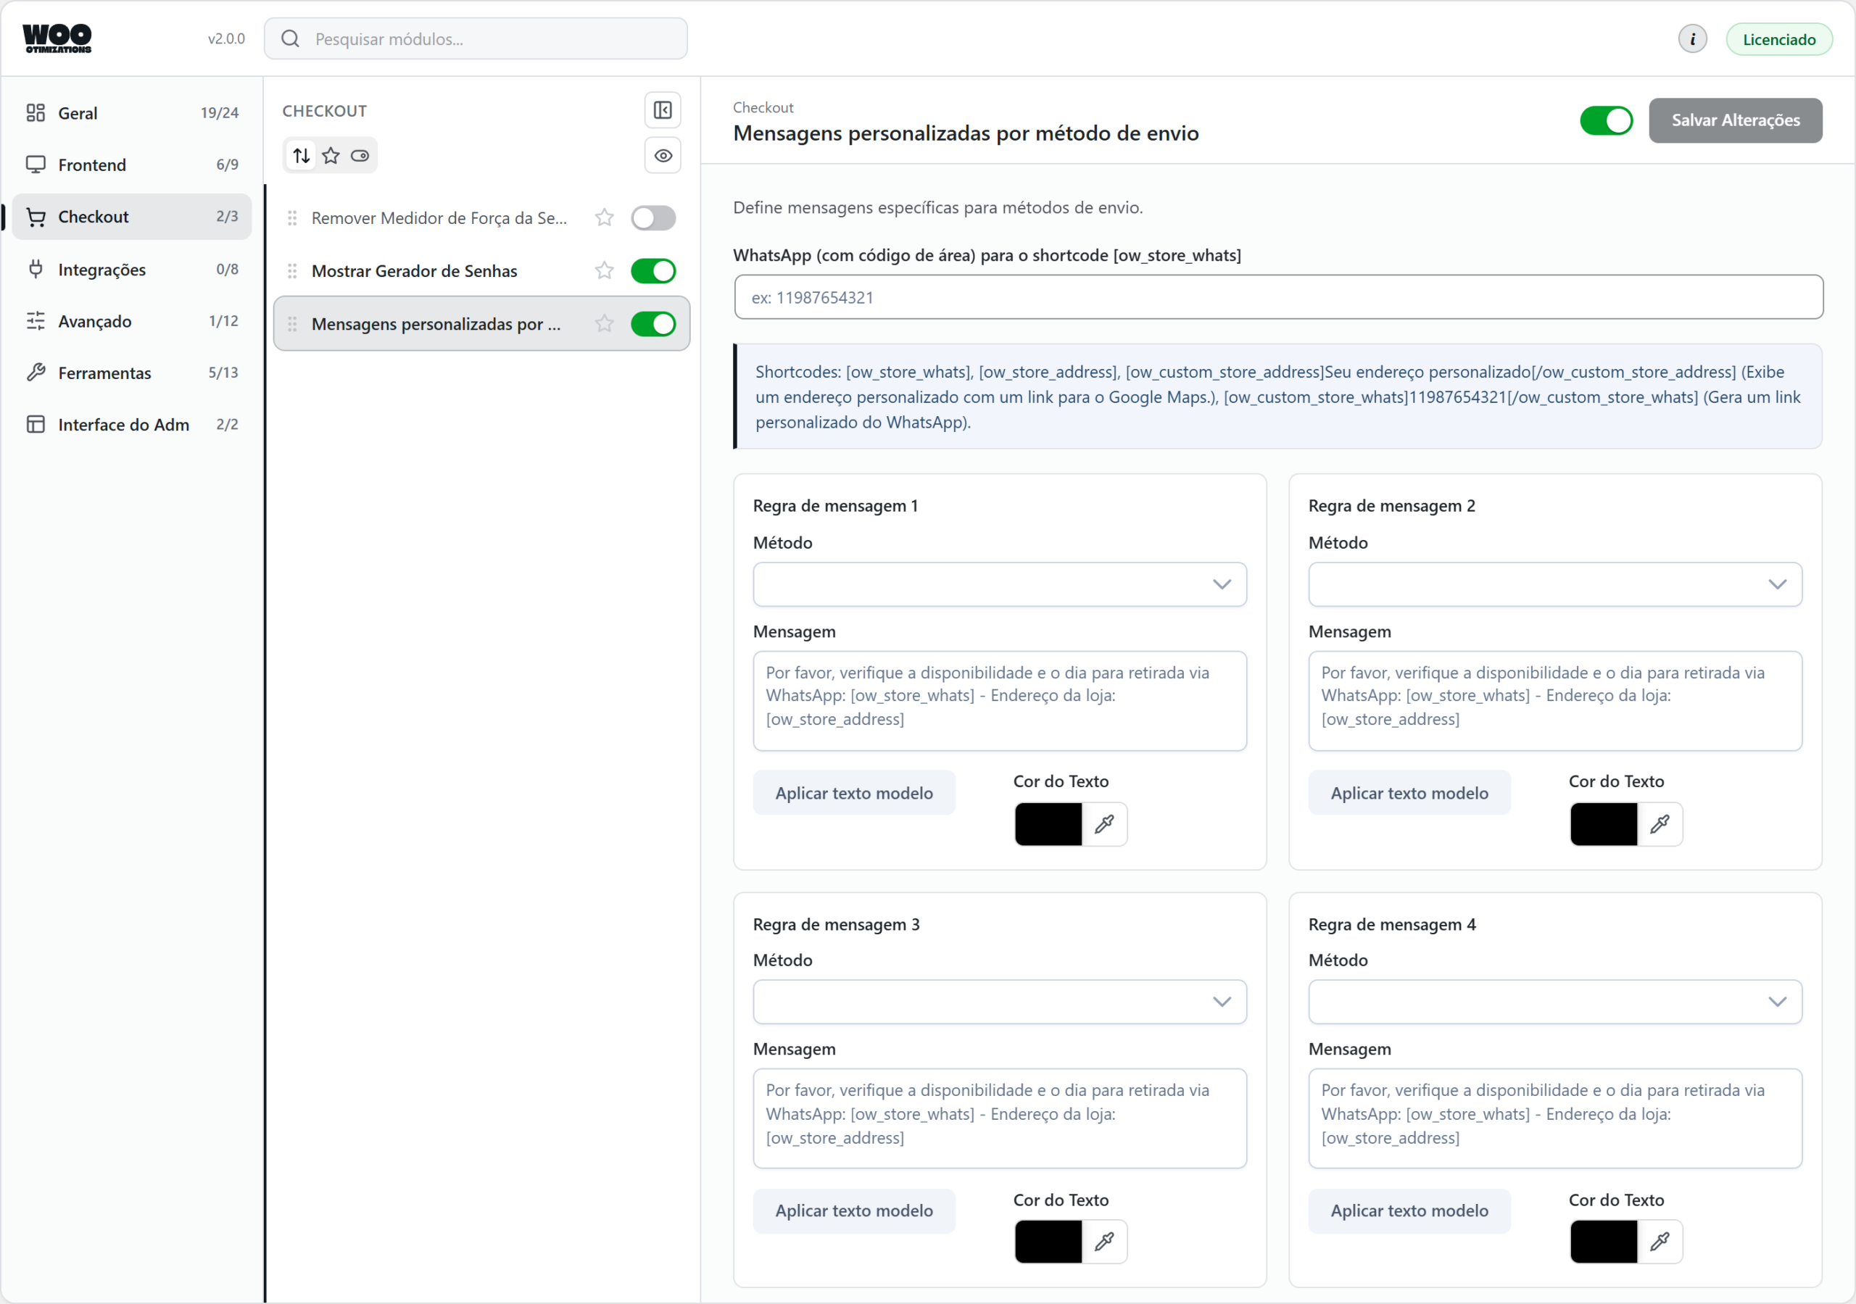Click black color swatch in Regra 1
Image resolution: width=1856 pixels, height=1304 pixels.
coord(1048,824)
